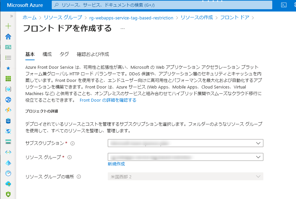This screenshot has height=199, width=296.
Task: Open Resource groups cube icon
Action: 8,89
